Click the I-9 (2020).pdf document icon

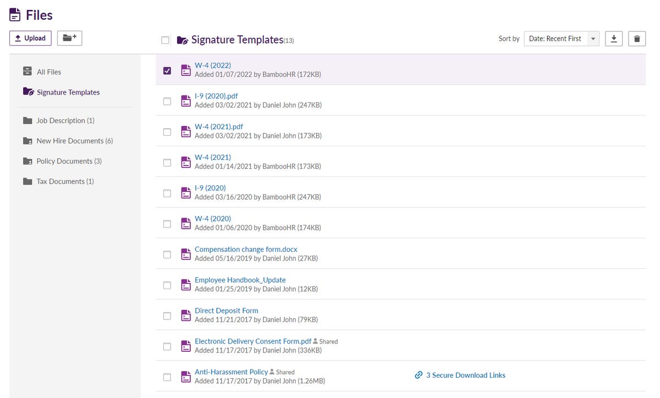pyautogui.click(x=186, y=101)
